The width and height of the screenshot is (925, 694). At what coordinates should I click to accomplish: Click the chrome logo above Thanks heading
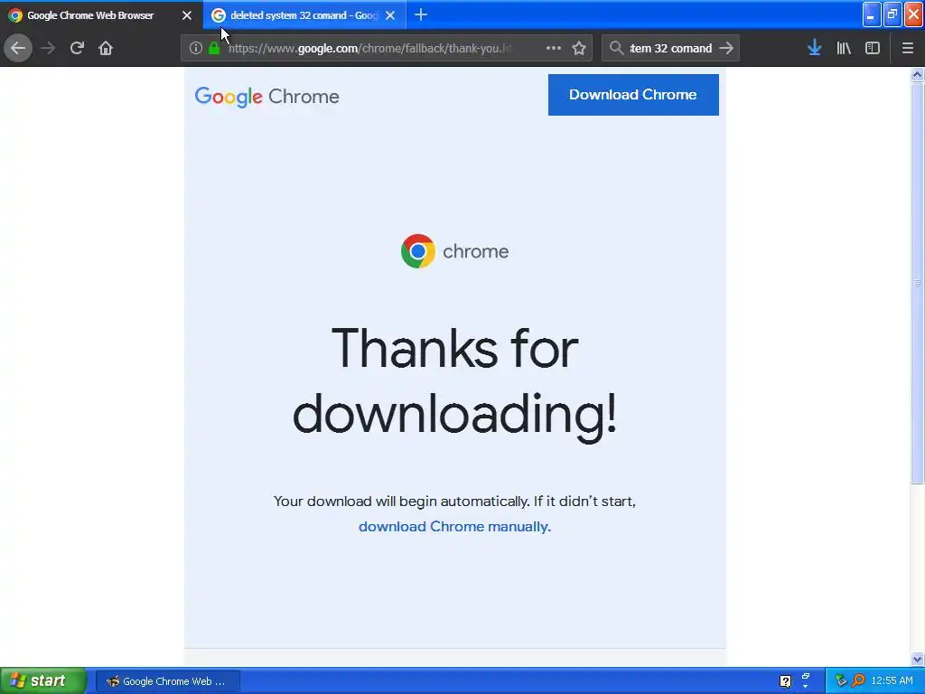tap(454, 251)
